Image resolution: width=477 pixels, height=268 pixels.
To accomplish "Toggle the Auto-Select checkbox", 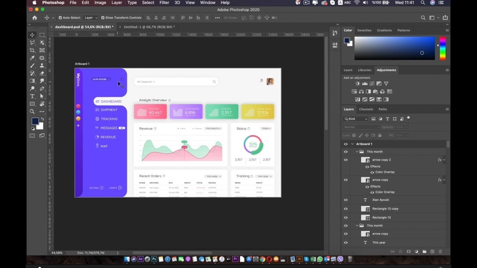I will (x=60, y=17).
